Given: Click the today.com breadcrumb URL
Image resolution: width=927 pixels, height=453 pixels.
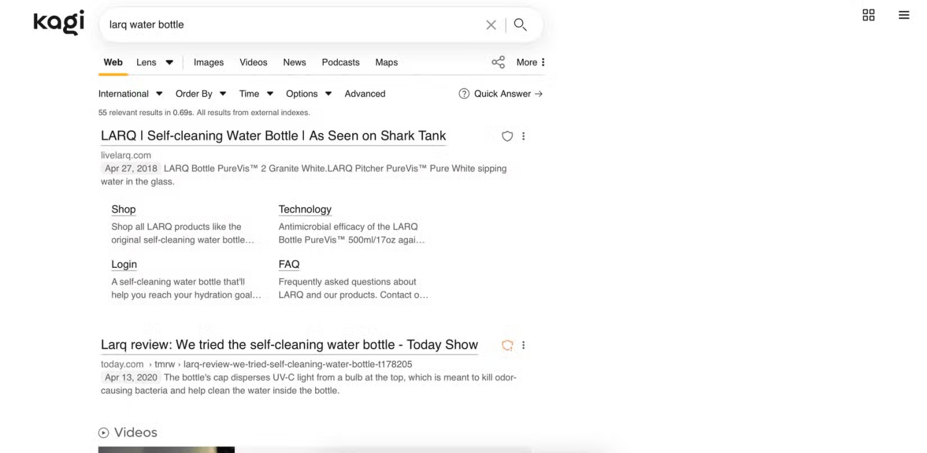Looking at the screenshot, I should 256,364.
